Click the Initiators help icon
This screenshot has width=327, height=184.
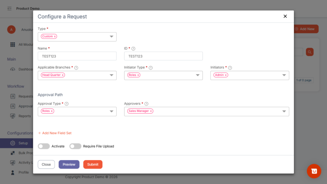[x=230, y=68]
